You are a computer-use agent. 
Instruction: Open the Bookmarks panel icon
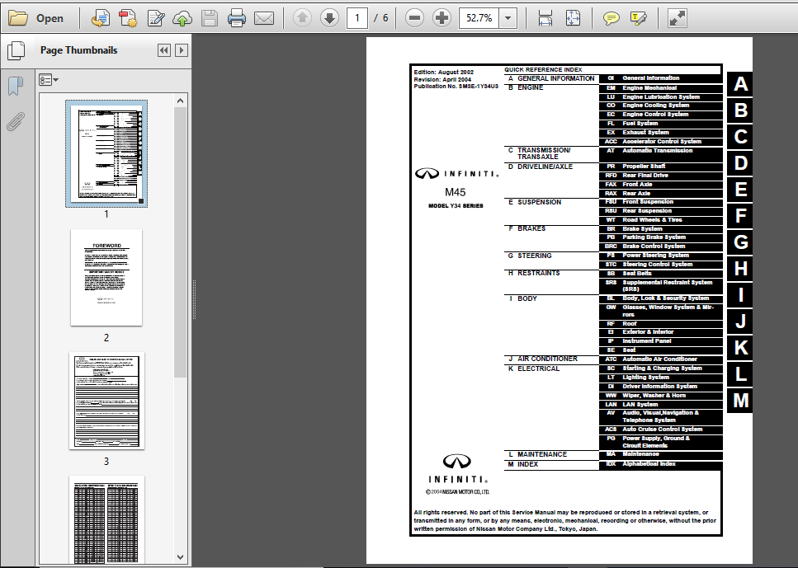tap(16, 86)
